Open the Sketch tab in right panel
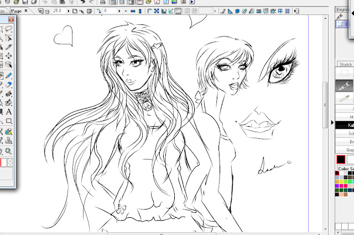354x235 pixels. point(345,64)
